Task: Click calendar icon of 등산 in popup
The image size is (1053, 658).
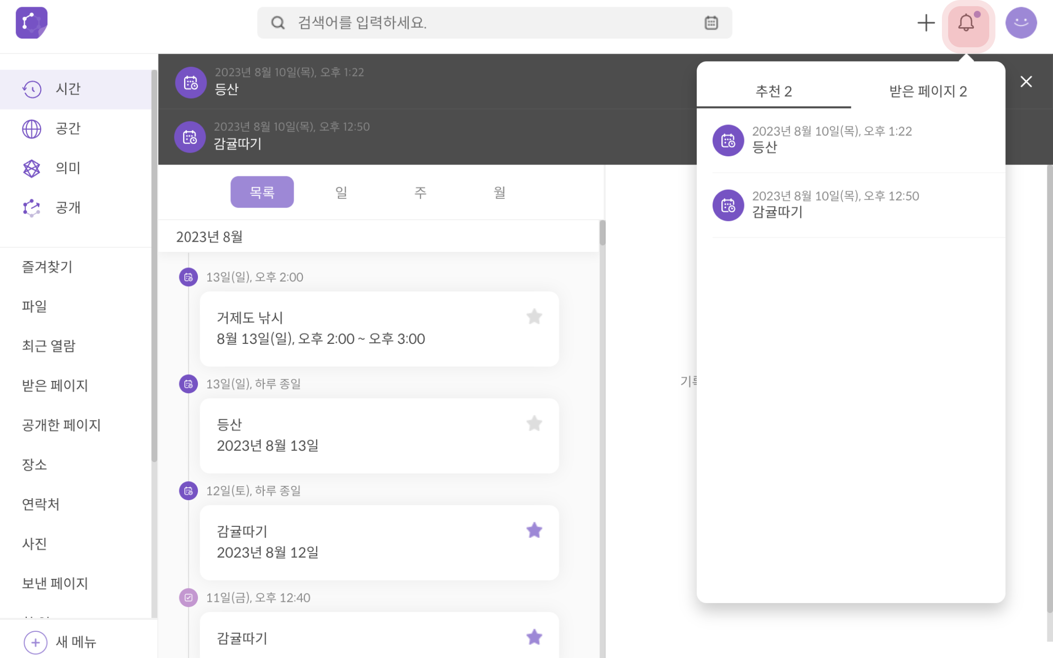Action: [x=728, y=140]
